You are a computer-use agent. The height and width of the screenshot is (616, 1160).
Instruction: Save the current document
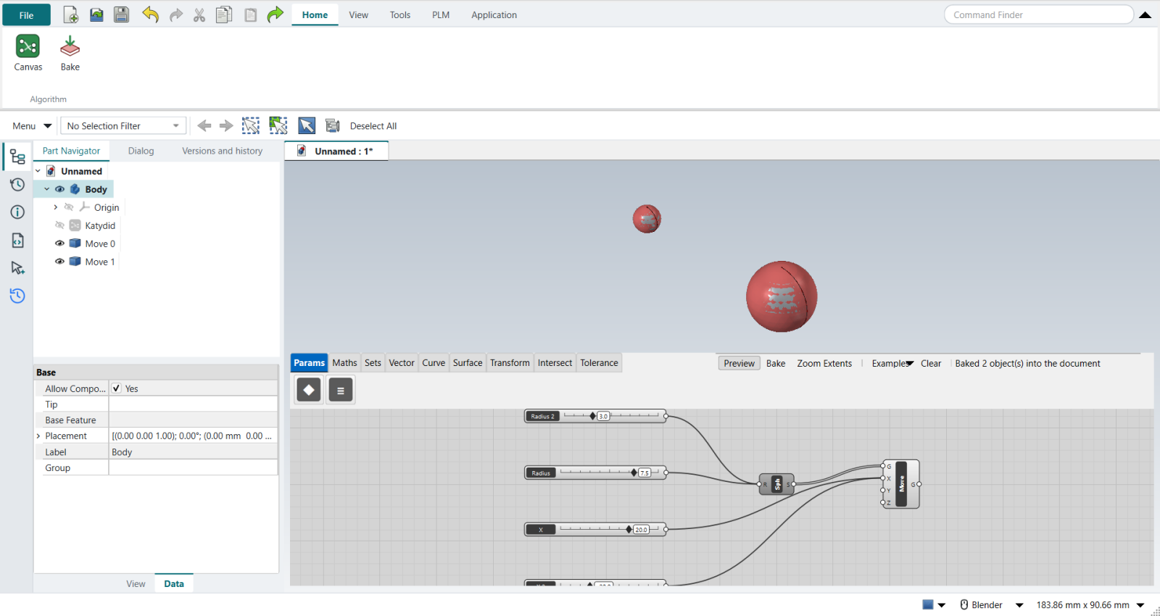coord(121,14)
